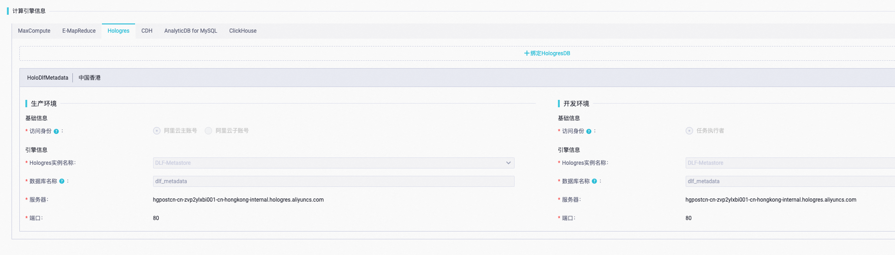895x255 pixels.
Task: Click production dlf_metadata database name field
Action: (333, 181)
